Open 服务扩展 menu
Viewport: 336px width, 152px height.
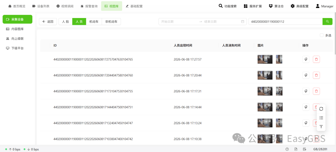pos(253,6)
